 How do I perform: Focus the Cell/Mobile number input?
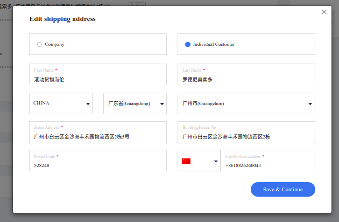tap(267, 165)
